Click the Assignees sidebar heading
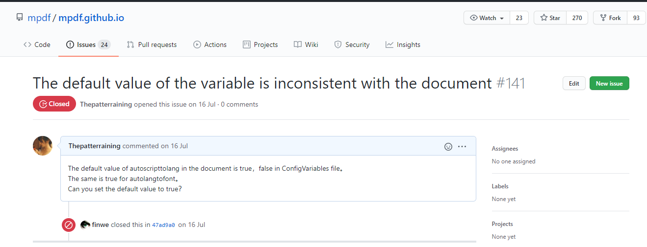Image resolution: width=647 pixels, height=247 pixels. tap(505, 149)
